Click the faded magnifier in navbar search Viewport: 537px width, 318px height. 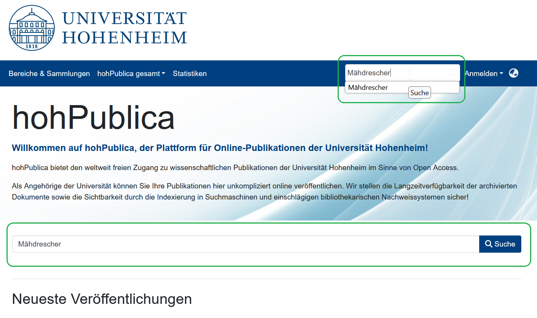pos(453,72)
